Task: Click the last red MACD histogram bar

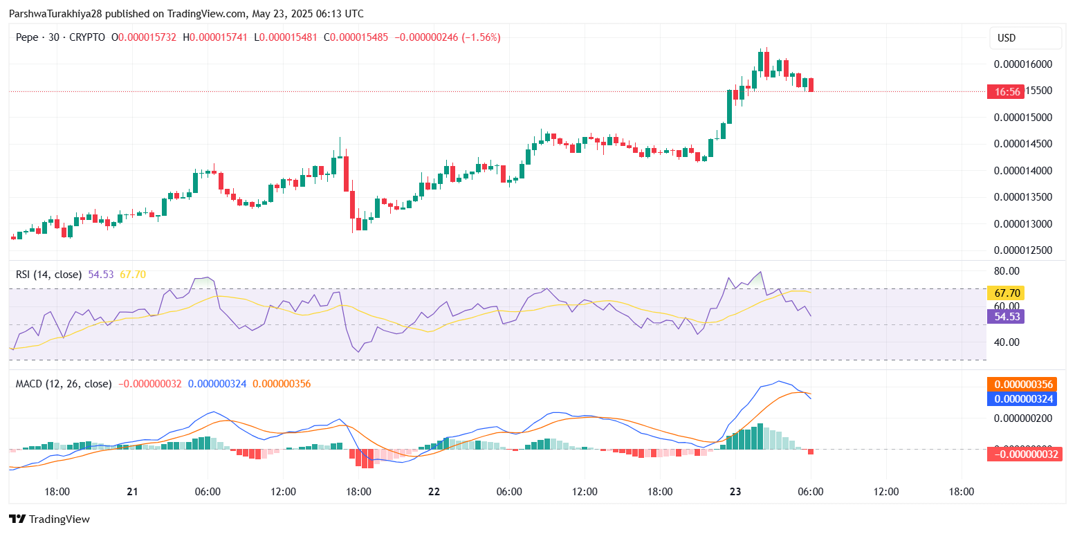Action: tap(811, 452)
